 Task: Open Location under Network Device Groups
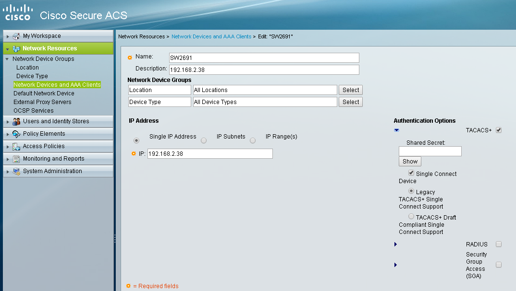pos(28,67)
